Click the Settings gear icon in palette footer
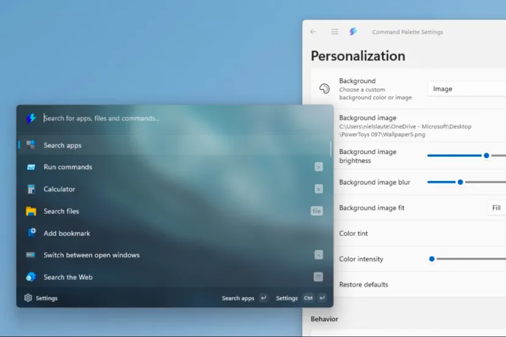 (28, 298)
